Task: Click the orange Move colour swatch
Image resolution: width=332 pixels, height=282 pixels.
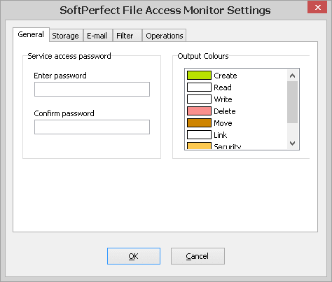Action: (199, 123)
